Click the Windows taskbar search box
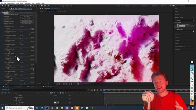This screenshot has width=196, height=110. click(20, 108)
